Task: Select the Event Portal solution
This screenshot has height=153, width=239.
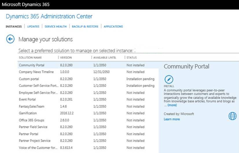Action: pyautogui.click(x=88, y=99)
